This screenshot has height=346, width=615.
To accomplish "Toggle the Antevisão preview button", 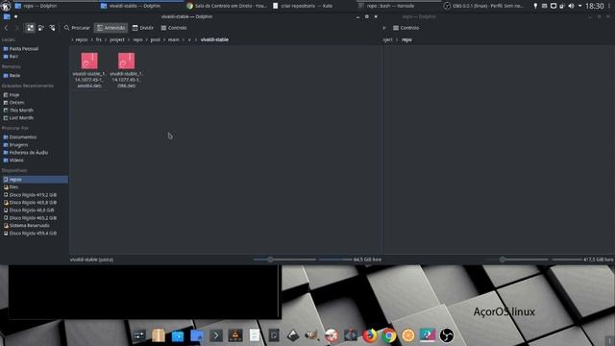I will click(x=111, y=28).
